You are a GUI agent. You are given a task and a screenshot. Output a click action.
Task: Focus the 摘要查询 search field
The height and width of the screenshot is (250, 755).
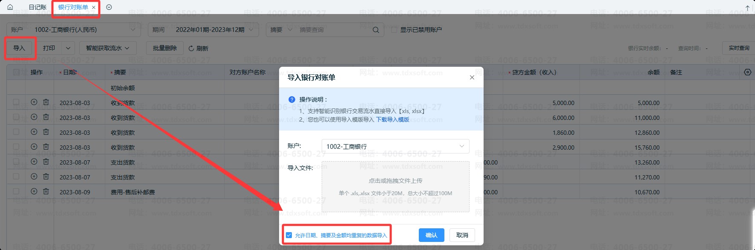[x=332, y=30]
